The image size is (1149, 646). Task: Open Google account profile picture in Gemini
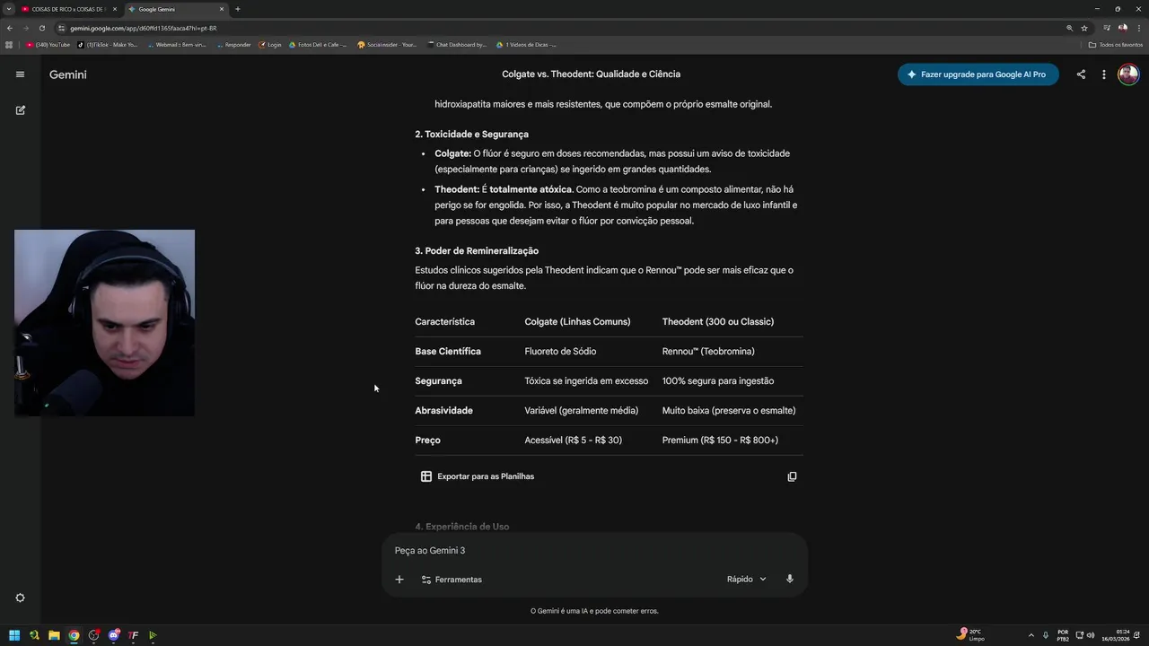(1127, 74)
